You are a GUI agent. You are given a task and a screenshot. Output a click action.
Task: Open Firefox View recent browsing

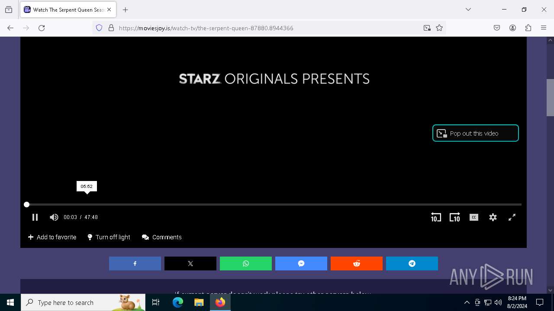[x=9, y=10]
